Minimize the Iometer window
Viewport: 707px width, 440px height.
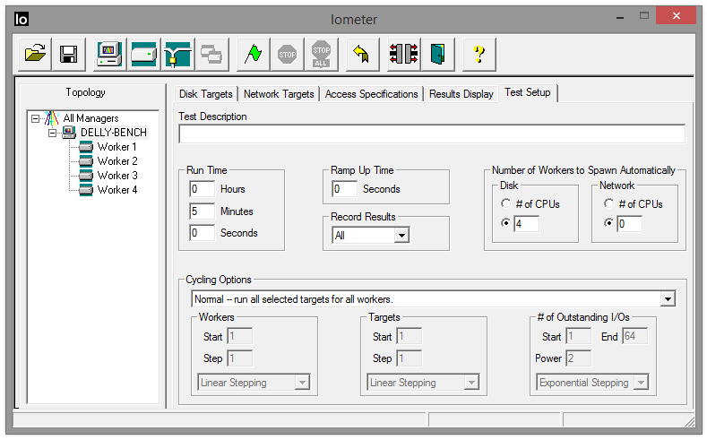click(x=620, y=17)
